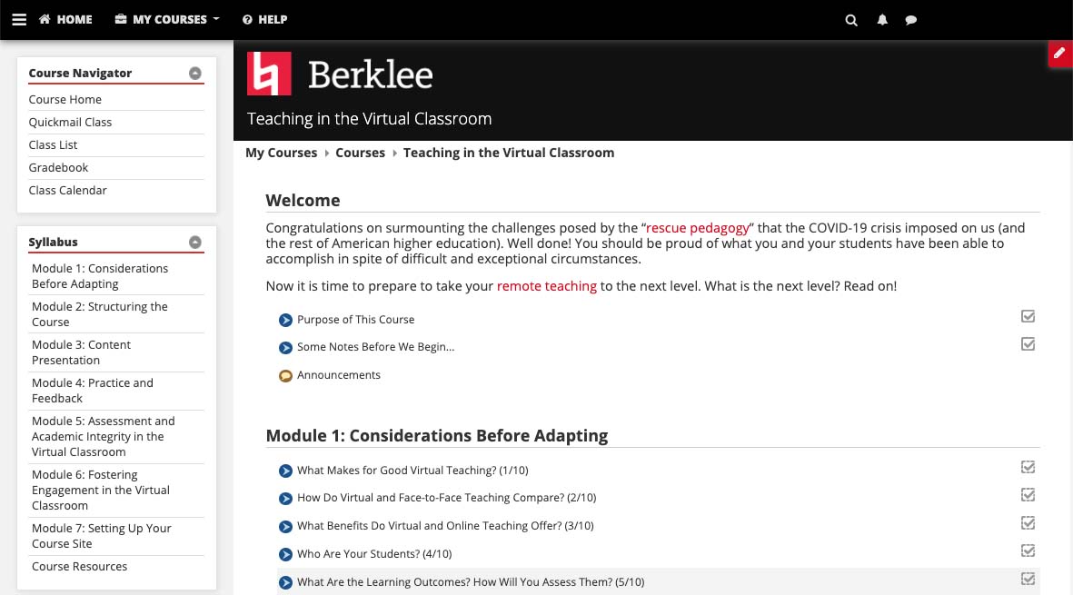Collapse the Syllabus block
This screenshot has width=1073, height=595.
[195, 243]
